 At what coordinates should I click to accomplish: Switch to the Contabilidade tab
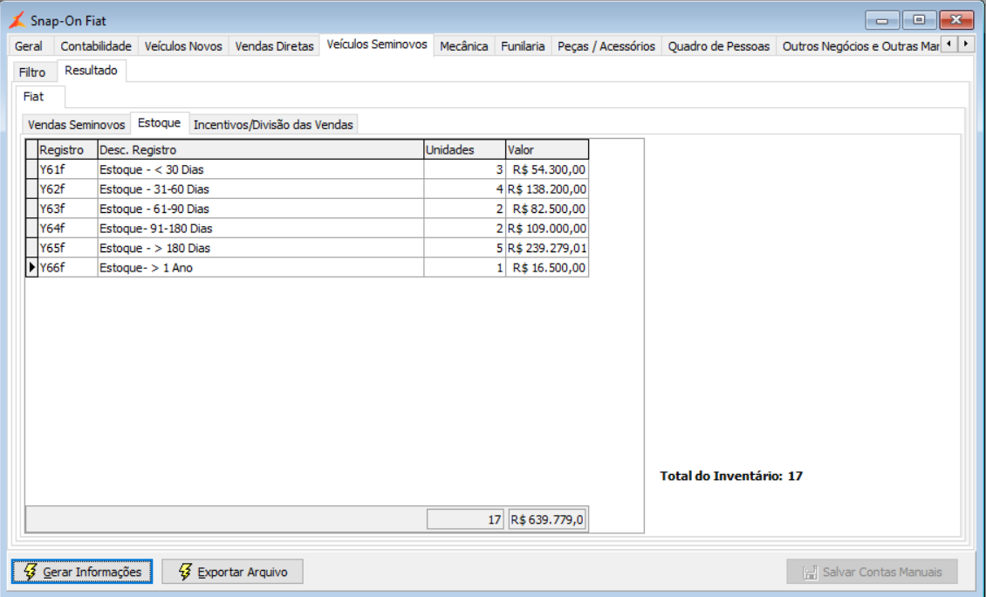click(96, 46)
